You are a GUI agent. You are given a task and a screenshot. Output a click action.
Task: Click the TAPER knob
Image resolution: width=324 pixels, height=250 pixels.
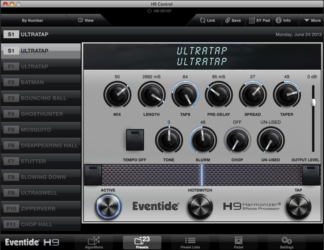(286, 95)
